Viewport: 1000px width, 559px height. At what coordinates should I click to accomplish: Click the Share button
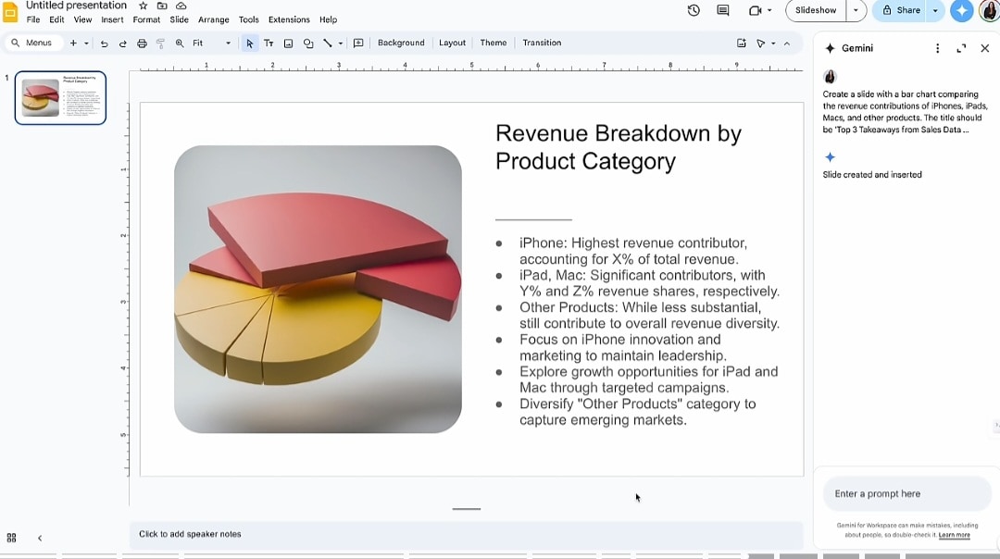point(901,10)
